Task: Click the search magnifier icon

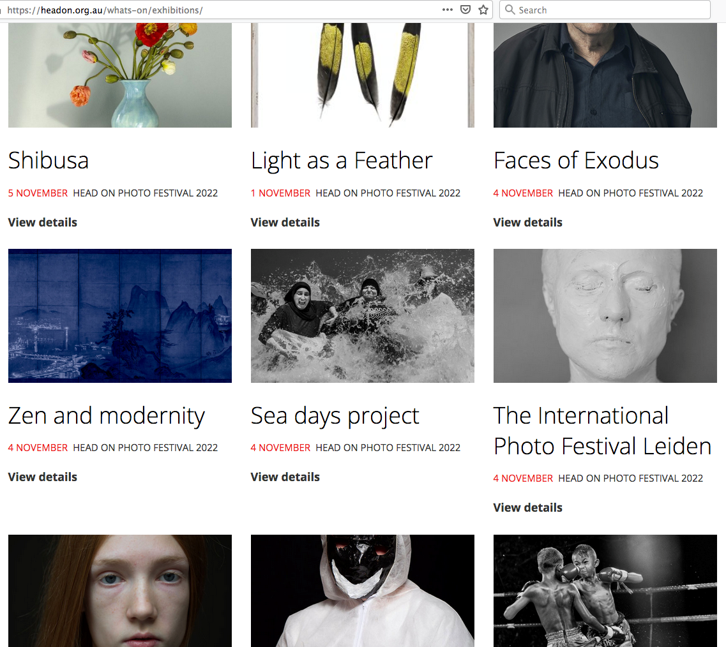Action: [510, 10]
